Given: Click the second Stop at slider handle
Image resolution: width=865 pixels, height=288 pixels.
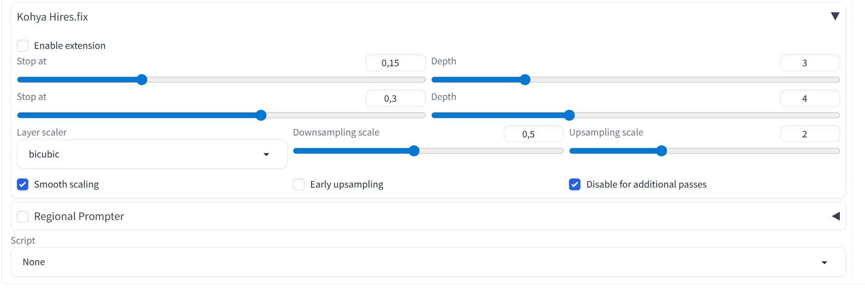Looking at the screenshot, I should 261,115.
